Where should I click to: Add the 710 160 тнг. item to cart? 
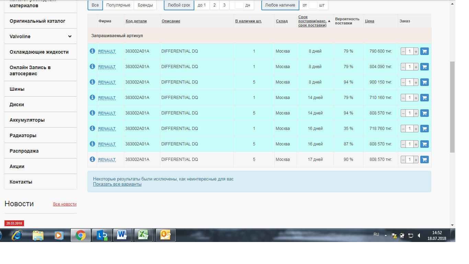[424, 98]
